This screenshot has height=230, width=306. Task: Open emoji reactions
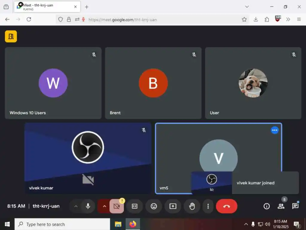154,206
